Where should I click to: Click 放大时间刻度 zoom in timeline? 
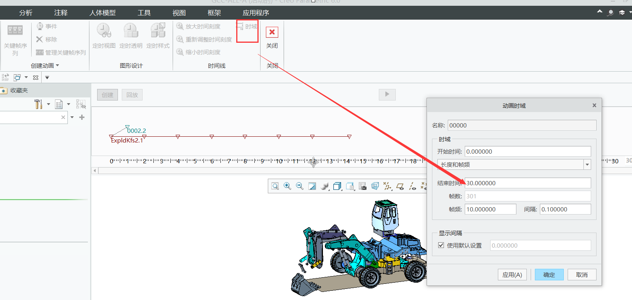[198, 26]
